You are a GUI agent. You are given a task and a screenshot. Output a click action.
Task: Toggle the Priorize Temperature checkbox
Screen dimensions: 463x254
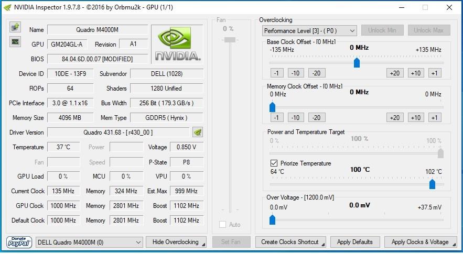point(274,163)
